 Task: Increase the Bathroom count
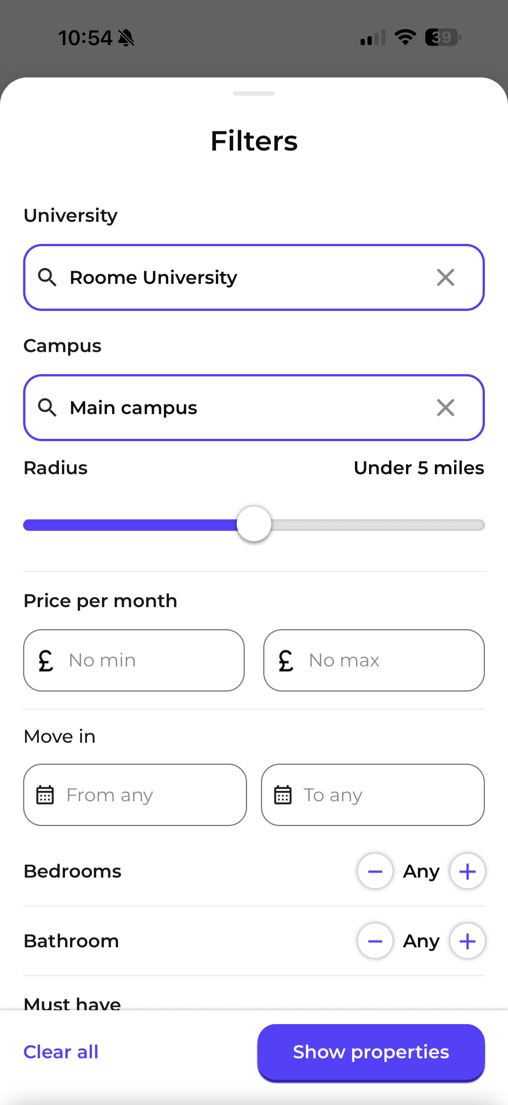coord(467,941)
